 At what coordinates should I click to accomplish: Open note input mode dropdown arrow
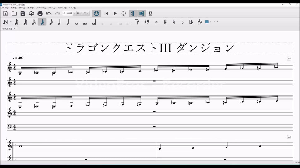[x=11, y=22]
